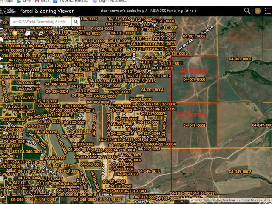Select parcel 04-231-0041

tap(121, 186)
